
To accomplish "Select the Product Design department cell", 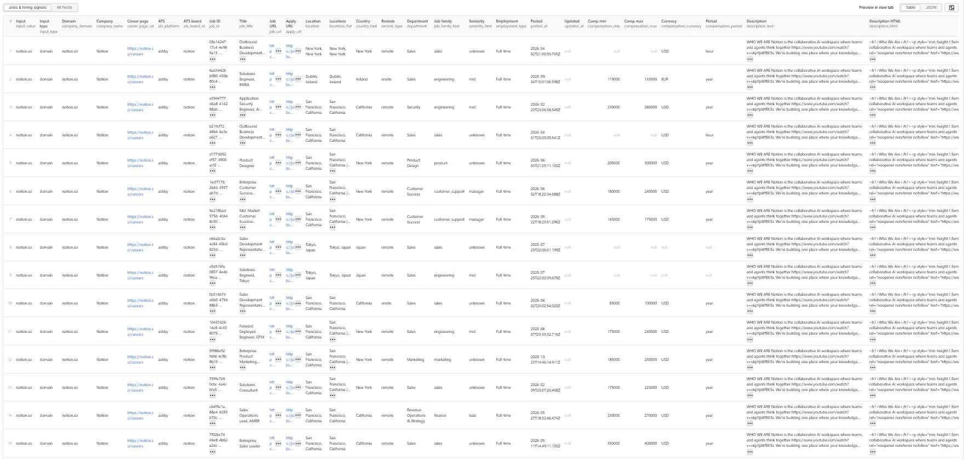I will (413, 163).
